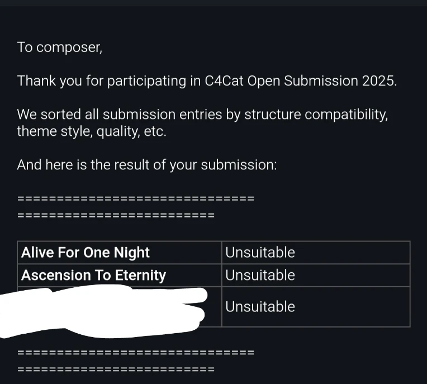Click the Unsuitable result for Ascension To Eternity
This screenshot has height=384, width=427.
(260, 276)
